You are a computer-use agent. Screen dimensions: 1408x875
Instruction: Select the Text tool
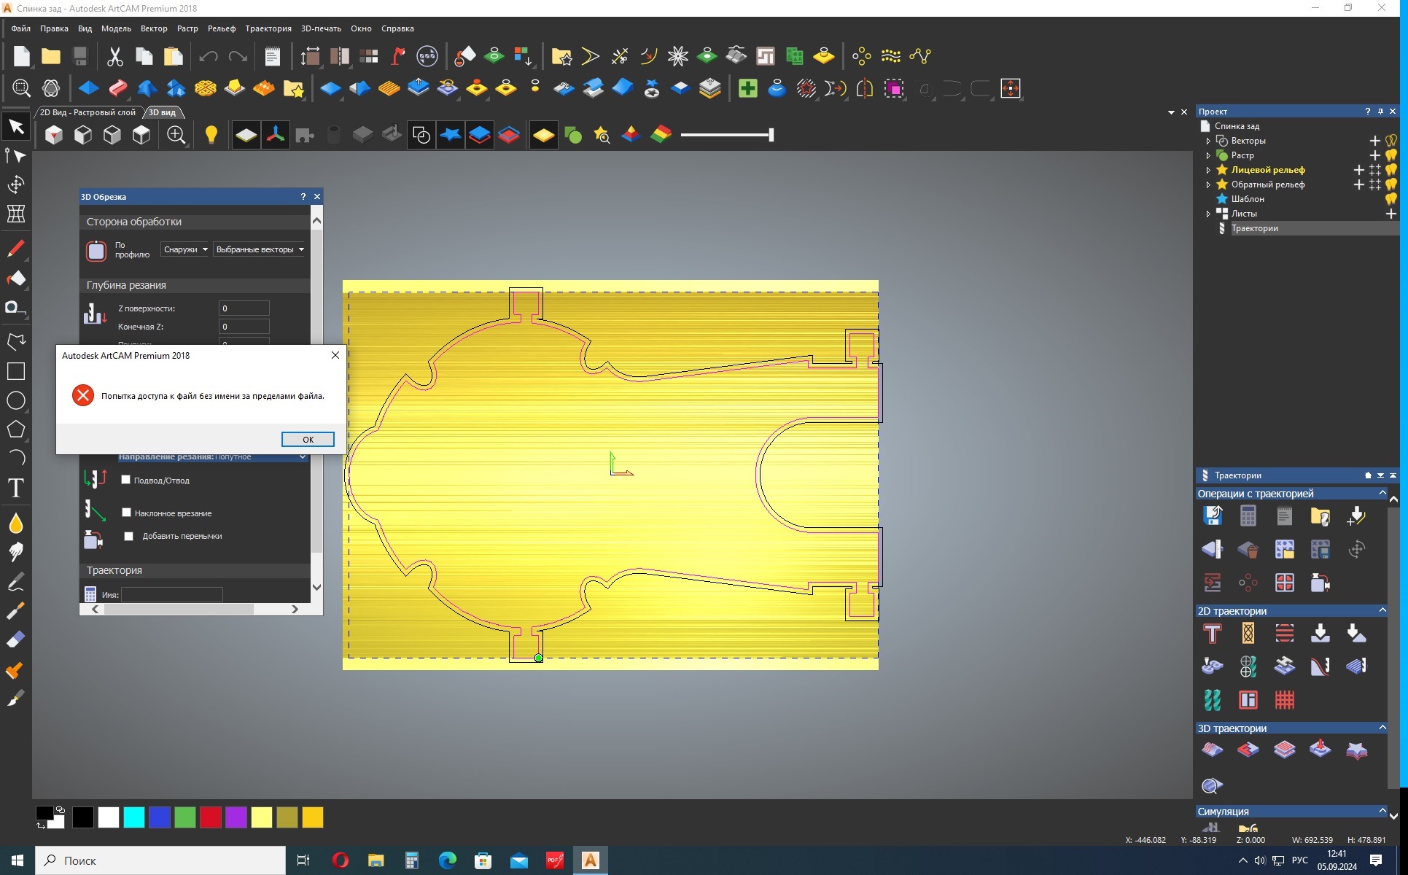tap(16, 488)
